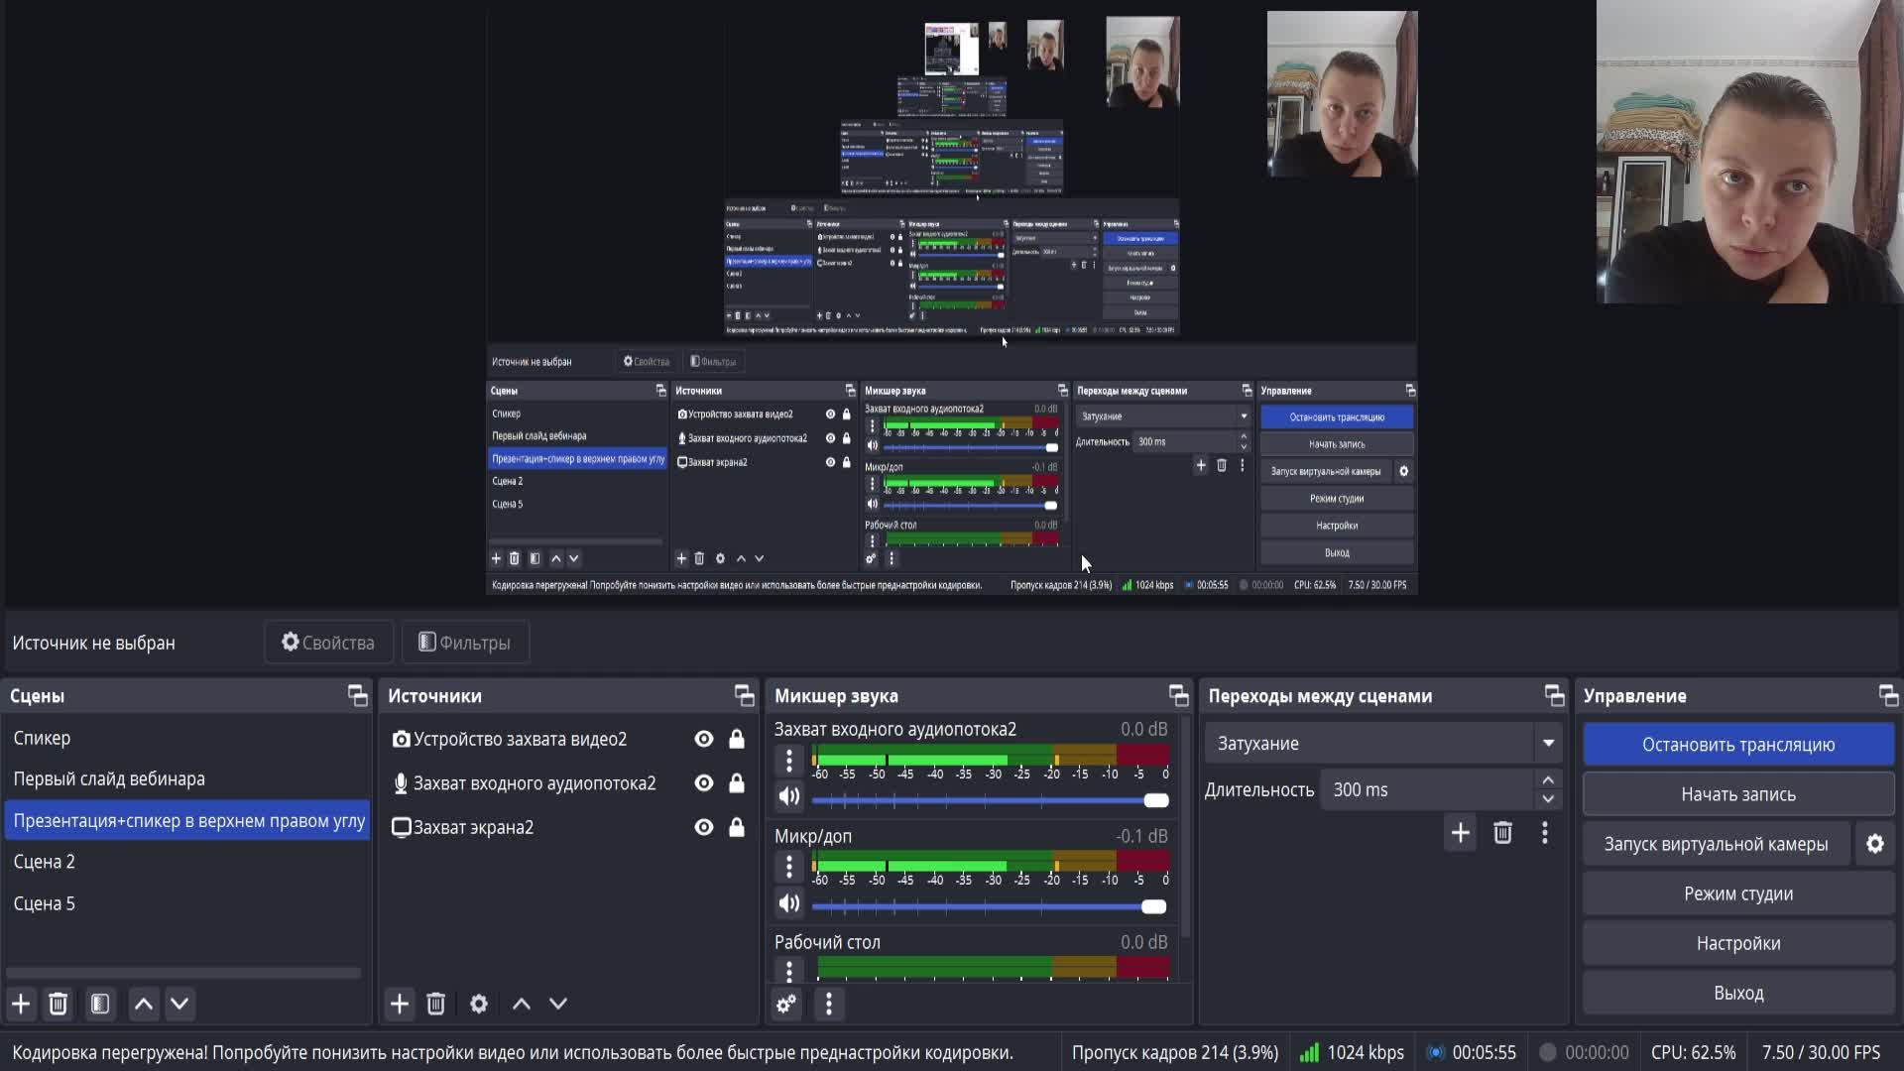Select the Сцена 2 scene
The image size is (1904, 1071).
click(x=186, y=862)
